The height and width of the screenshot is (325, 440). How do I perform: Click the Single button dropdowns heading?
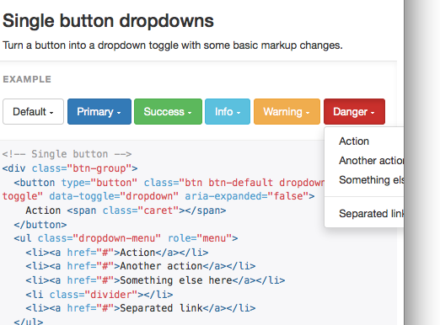(108, 21)
